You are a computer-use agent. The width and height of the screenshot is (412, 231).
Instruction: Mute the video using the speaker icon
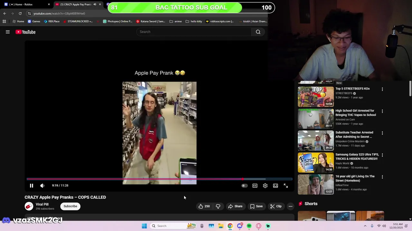click(x=42, y=185)
